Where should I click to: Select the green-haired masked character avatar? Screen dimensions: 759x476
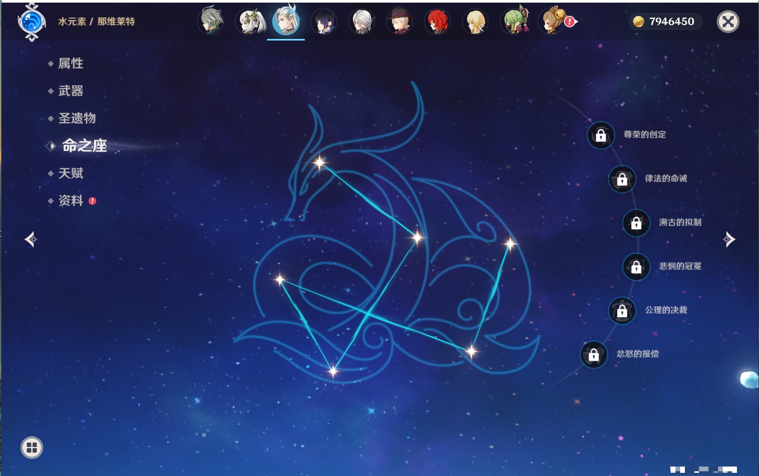514,21
